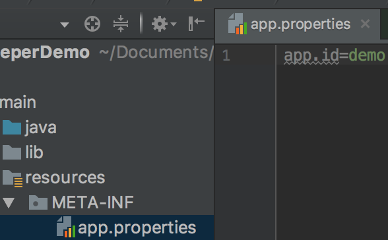Click line number 1 in the gutter
The height and width of the screenshot is (240, 388).
(x=226, y=55)
